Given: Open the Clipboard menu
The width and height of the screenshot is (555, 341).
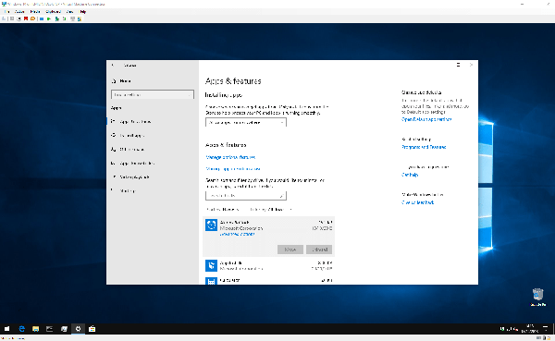Looking at the screenshot, I should (x=53, y=12).
